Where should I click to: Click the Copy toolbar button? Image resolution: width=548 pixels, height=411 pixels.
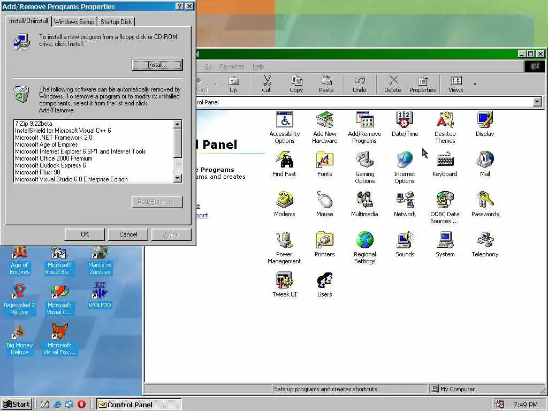296,85
